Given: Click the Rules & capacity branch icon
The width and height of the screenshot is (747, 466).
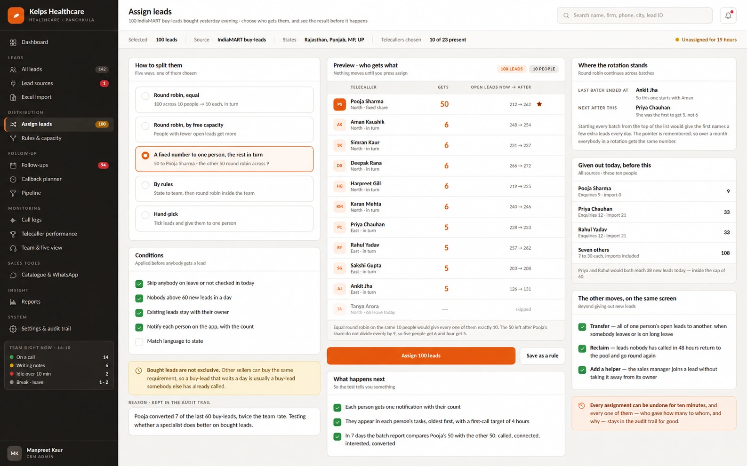Looking at the screenshot, I should [13, 138].
